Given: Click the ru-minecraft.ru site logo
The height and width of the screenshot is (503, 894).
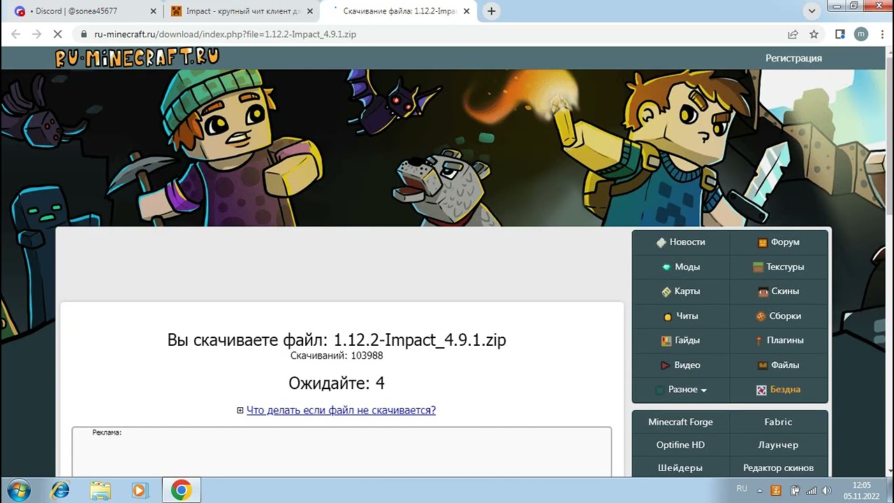Looking at the screenshot, I should 137,57.
